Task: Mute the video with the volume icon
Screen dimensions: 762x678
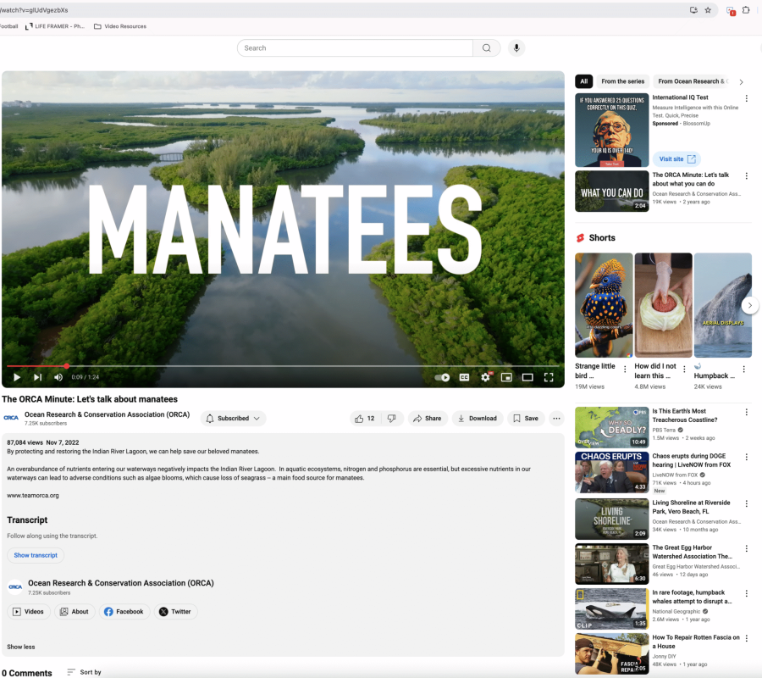Action: (x=58, y=377)
